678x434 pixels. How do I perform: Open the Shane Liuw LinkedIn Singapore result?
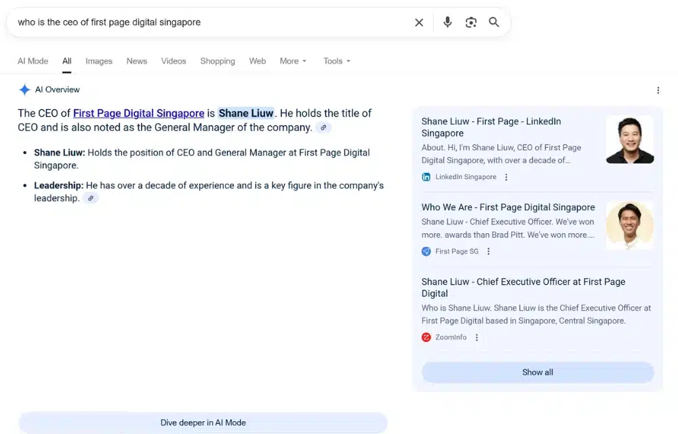[491, 127]
